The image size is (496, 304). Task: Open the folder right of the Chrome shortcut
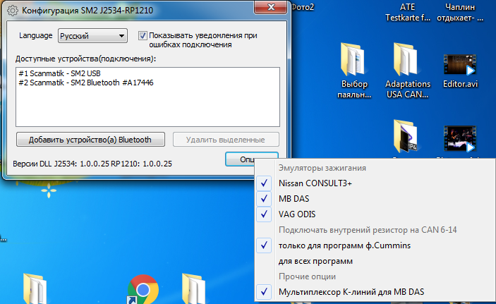[193, 288]
